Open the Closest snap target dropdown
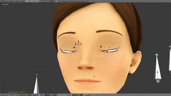The width and height of the screenshot is (171, 96). pyautogui.click(x=79, y=95)
